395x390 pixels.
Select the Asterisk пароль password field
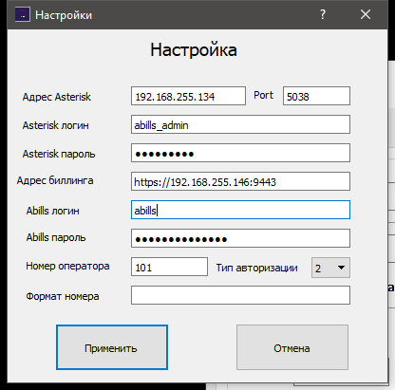tap(240, 153)
